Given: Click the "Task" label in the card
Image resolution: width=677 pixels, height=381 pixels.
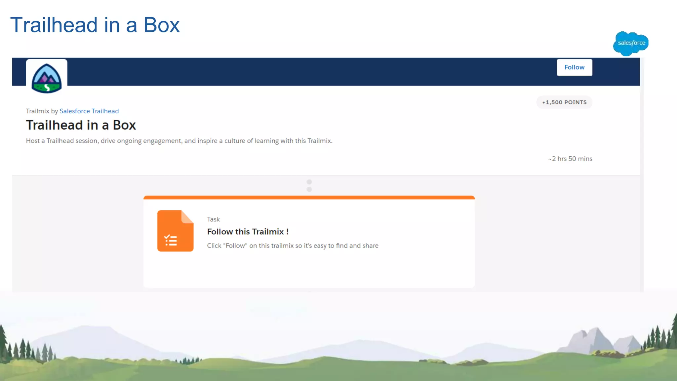Looking at the screenshot, I should click(213, 219).
